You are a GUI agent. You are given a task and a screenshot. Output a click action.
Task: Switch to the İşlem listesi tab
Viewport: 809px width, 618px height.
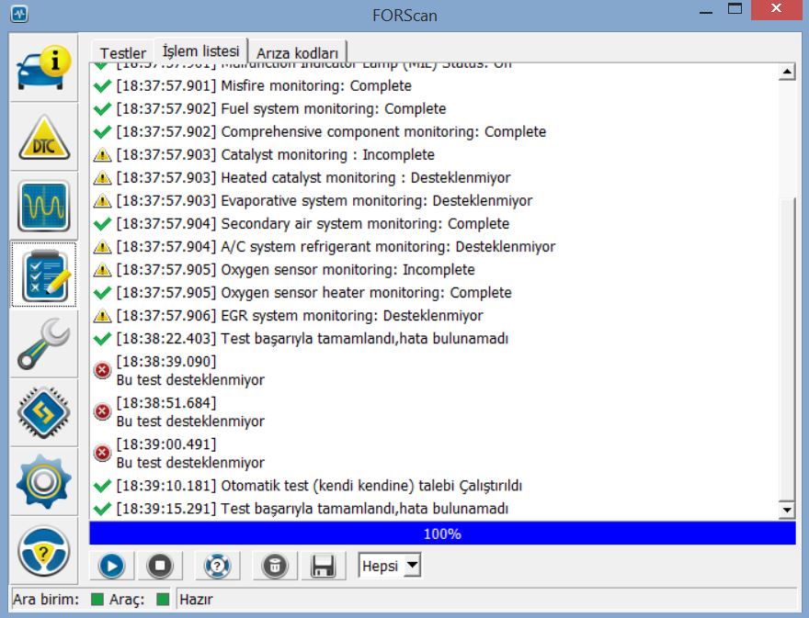[200, 51]
